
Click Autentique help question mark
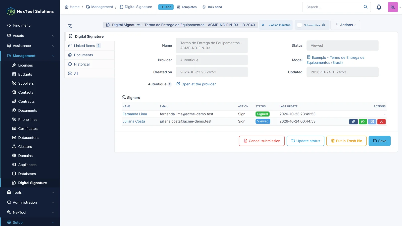(x=170, y=84)
